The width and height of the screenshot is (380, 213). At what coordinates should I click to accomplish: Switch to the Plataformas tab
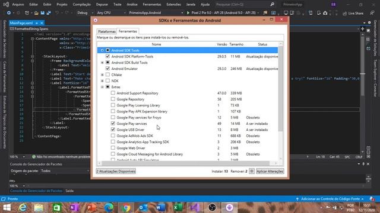point(107,31)
